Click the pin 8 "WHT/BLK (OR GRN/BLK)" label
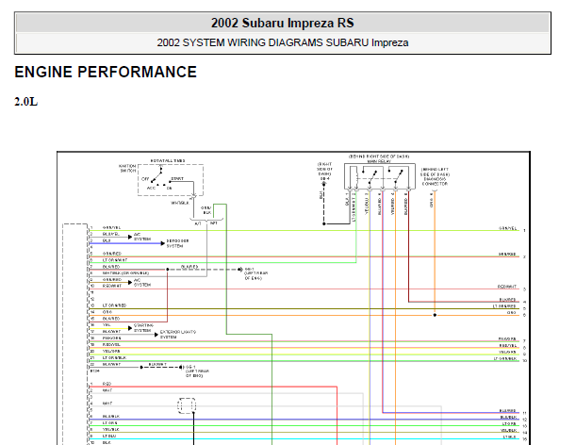The image size is (576, 445). pyautogui.click(x=125, y=273)
